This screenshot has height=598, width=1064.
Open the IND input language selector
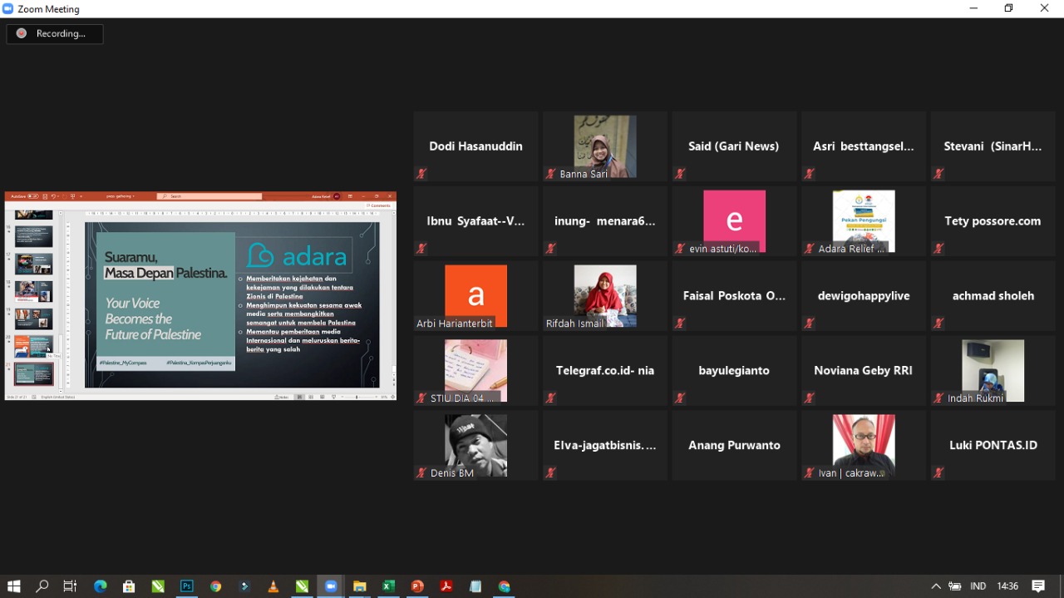[978, 586]
